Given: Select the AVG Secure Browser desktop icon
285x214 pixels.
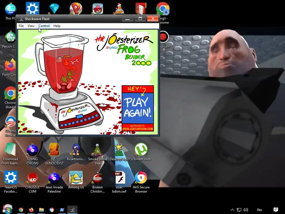Looking at the screenshot, I should [x=141, y=182].
